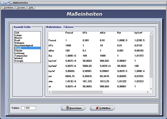The image size is (167, 119).
Task: Click the scroll up arrow in factors table
Action: [x=151, y=33]
